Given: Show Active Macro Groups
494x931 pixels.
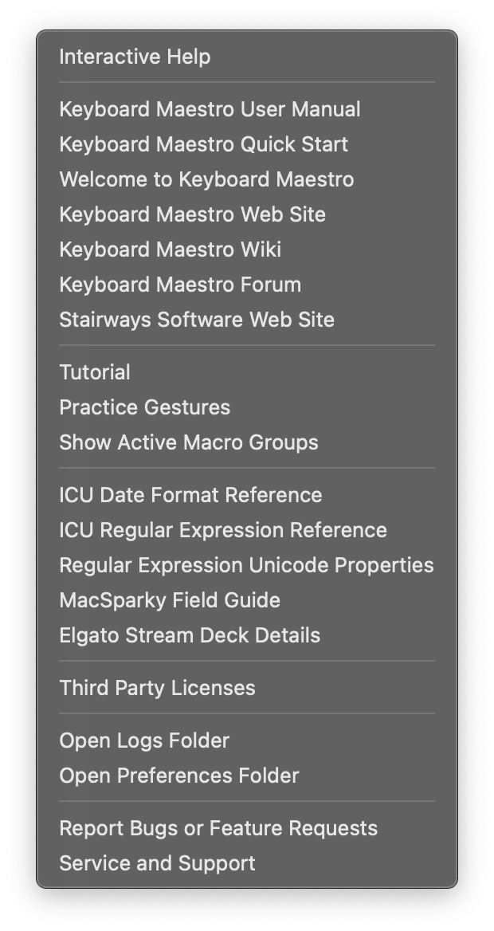Looking at the screenshot, I should tap(189, 442).
